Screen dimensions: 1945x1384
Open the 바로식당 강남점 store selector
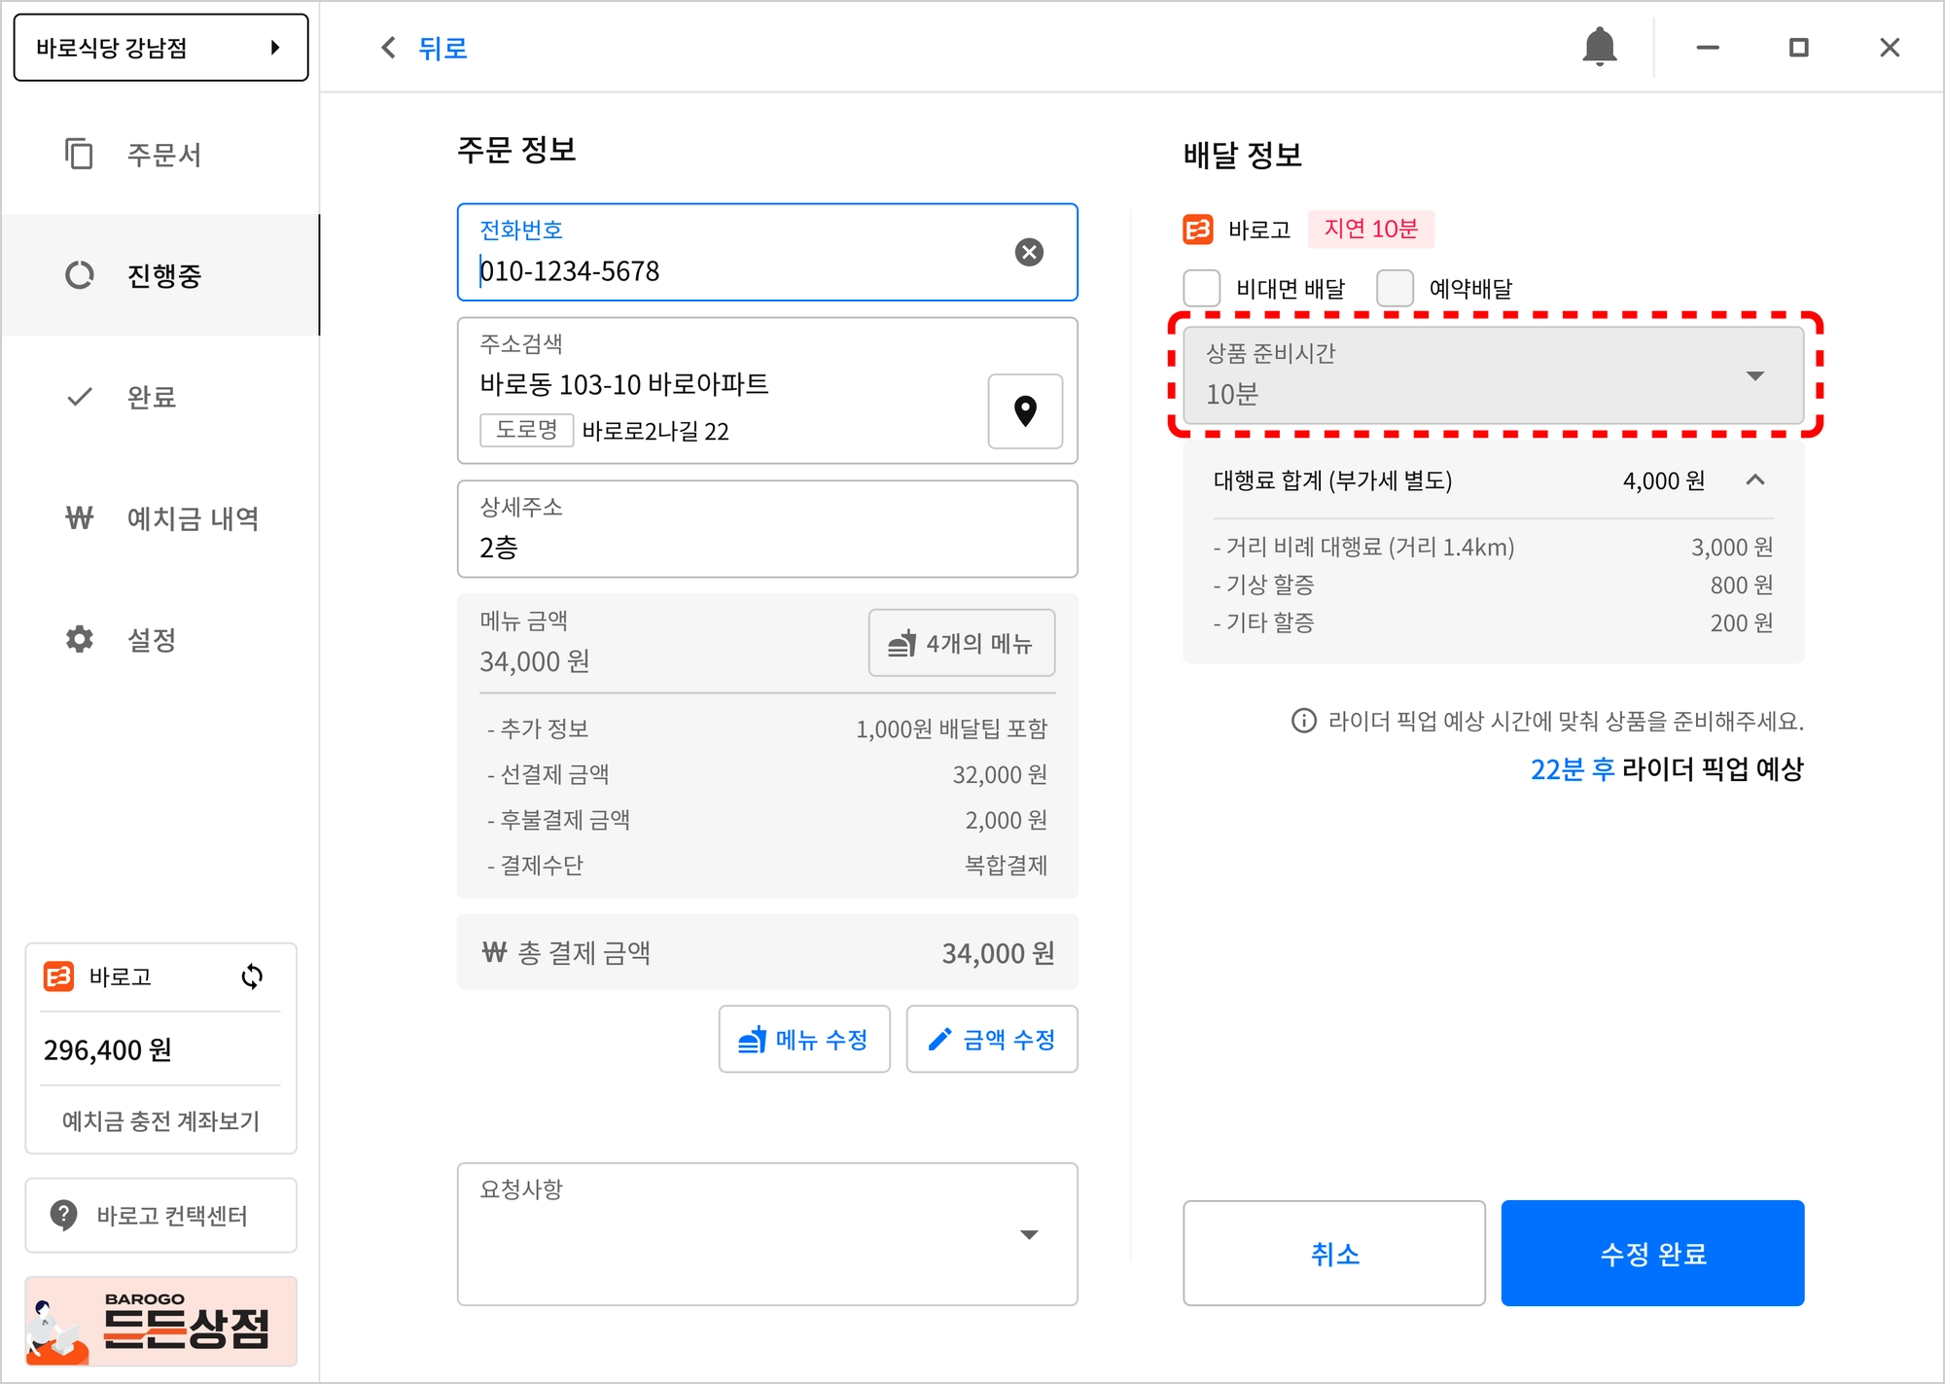click(x=161, y=48)
